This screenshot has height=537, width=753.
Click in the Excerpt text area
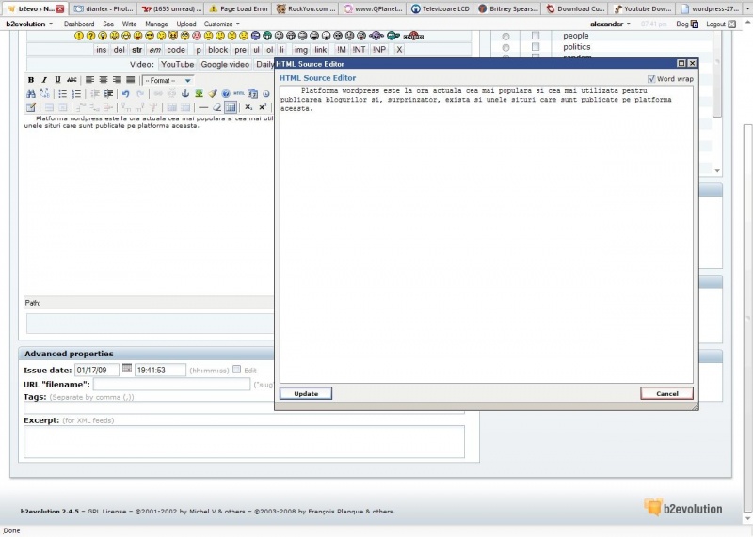pos(244,441)
